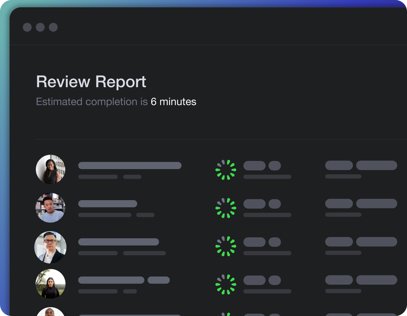Open the first reviewer's profile avatar
The height and width of the screenshot is (316, 407).
click(51, 169)
